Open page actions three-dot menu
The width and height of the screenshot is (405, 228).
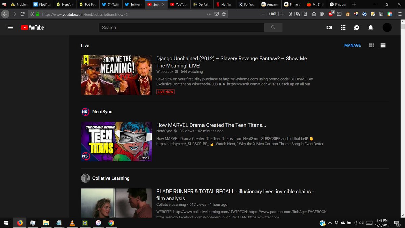209,14
